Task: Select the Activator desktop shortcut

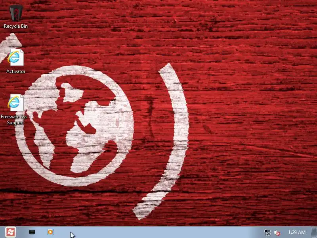Action: click(16, 61)
